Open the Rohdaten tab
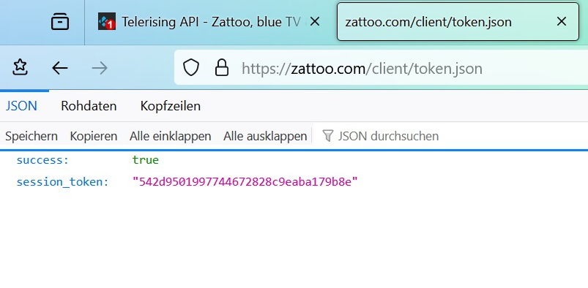The height and width of the screenshot is (288, 588). tap(89, 106)
